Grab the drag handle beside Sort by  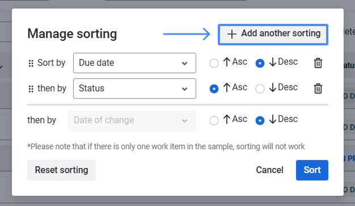[31, 64]
